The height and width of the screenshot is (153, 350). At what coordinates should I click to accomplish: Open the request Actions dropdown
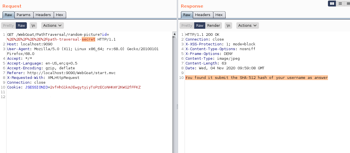pos(53,25)
